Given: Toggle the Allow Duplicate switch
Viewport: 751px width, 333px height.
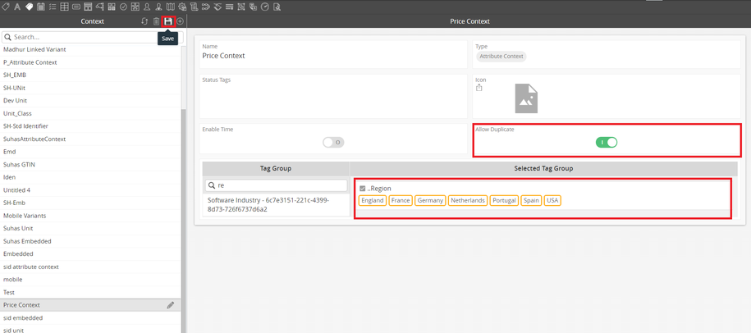Looking at the screenshot, I should pyautogui.click(x=607, y=142).
